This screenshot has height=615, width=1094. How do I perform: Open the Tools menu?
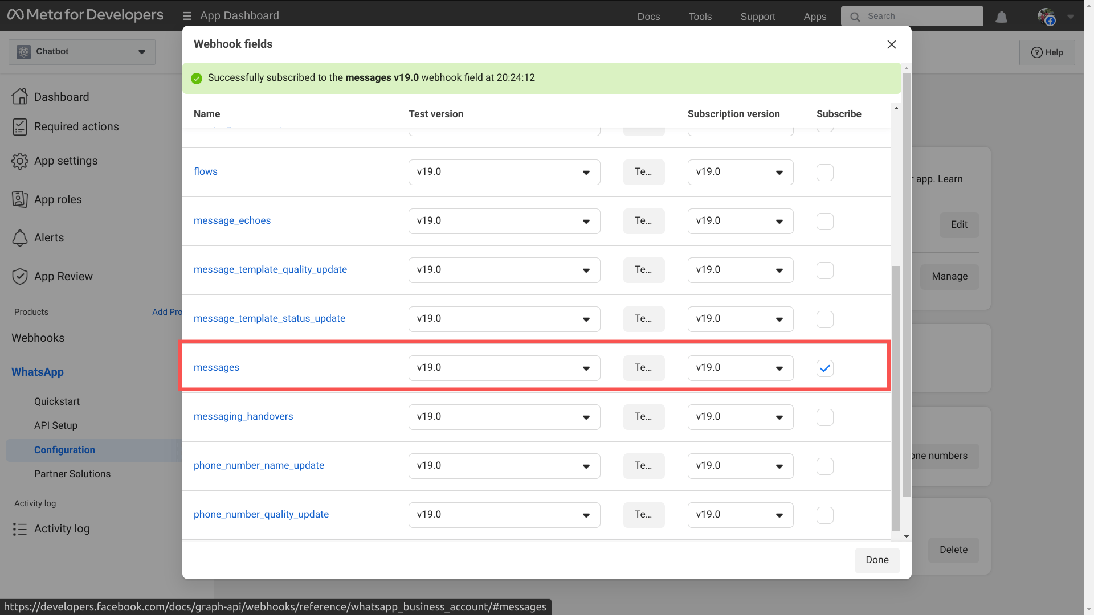pyautogui.click(x=700, y=17)
